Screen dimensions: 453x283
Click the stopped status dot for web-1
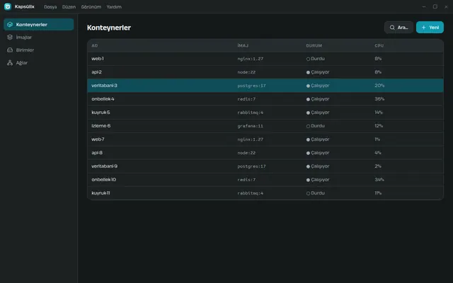[x=308, y=59]
